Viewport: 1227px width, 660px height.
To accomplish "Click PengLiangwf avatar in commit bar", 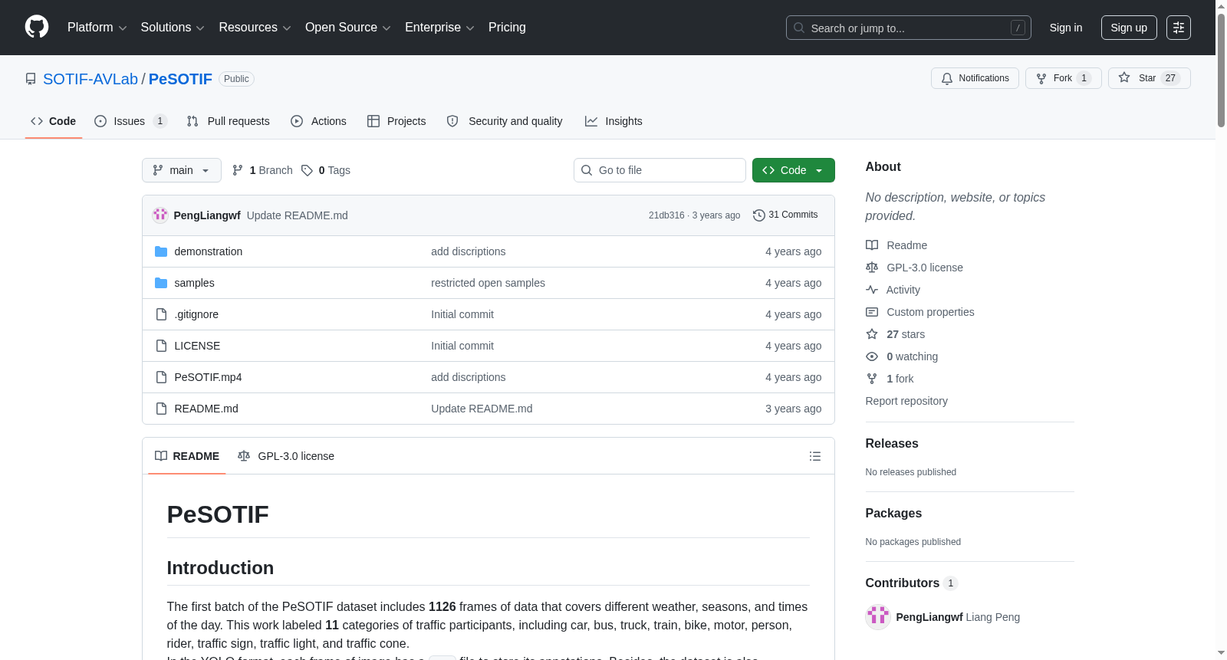I will 160,215.
